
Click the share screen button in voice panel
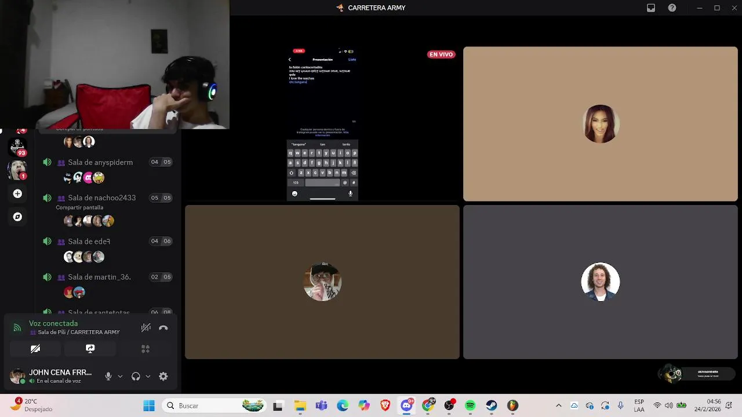click(90, 349)
